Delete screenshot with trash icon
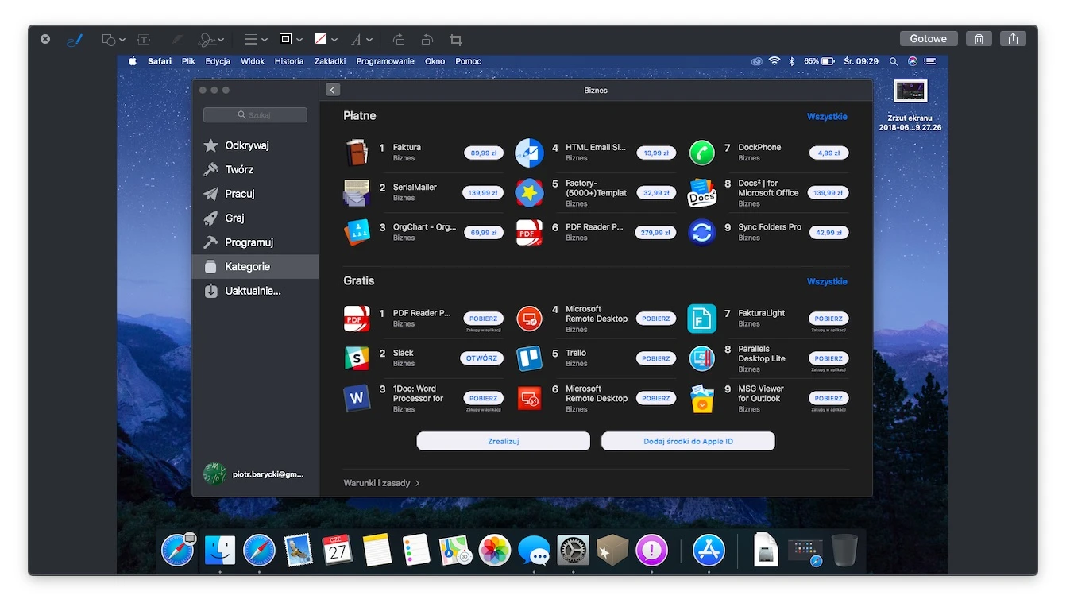The height and width of the screenshot is (607, 1066). (x=979, y=38)
